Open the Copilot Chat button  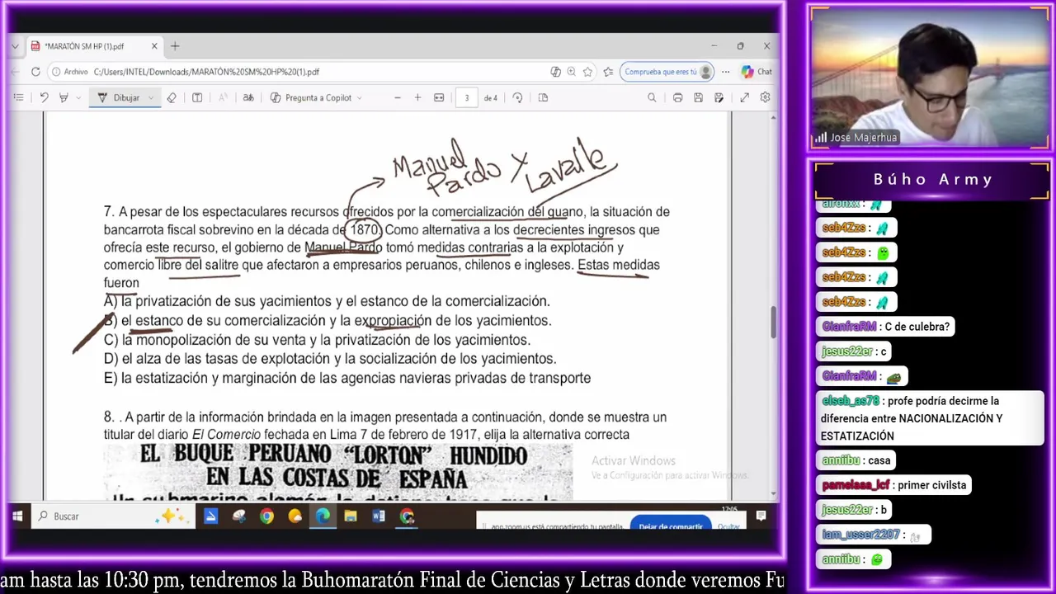pos(757,72)
